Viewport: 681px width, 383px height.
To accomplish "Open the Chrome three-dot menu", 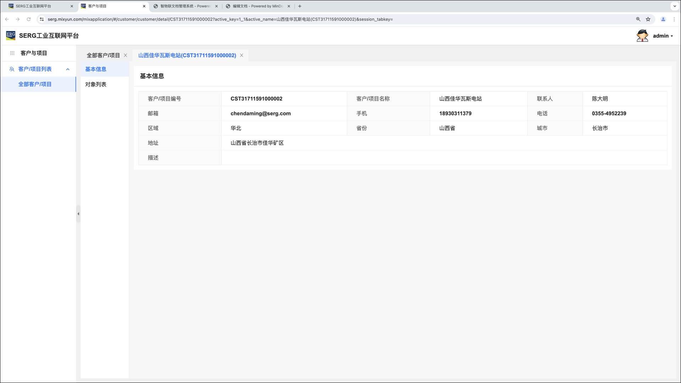I will (x=674, y=19).
